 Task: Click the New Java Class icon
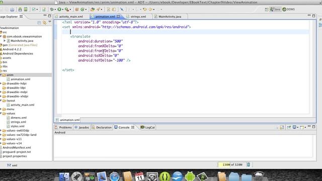pos(83,10)
